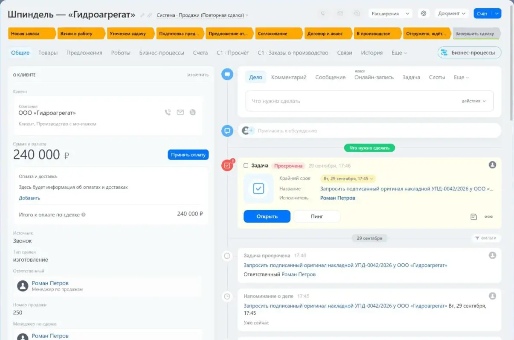Click the copy link icon beside title
The width and height of the screenshot is (514, 340).
point(149,15)
